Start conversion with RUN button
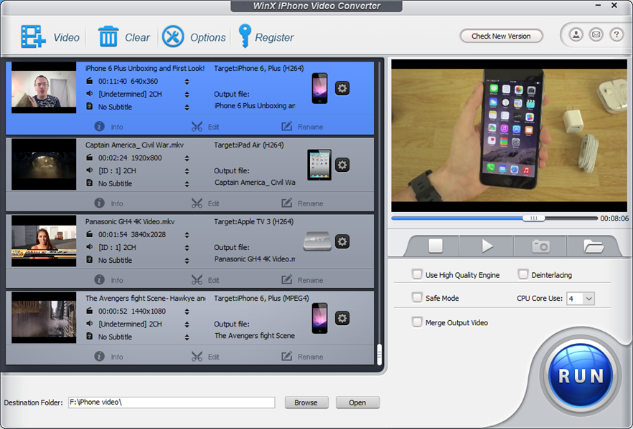 (581, 375)
